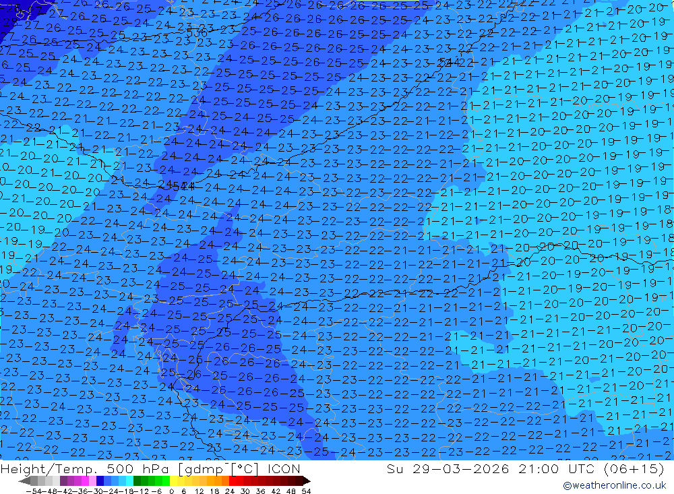Click the dark maroon right legend arrow

tap(307, 481)
